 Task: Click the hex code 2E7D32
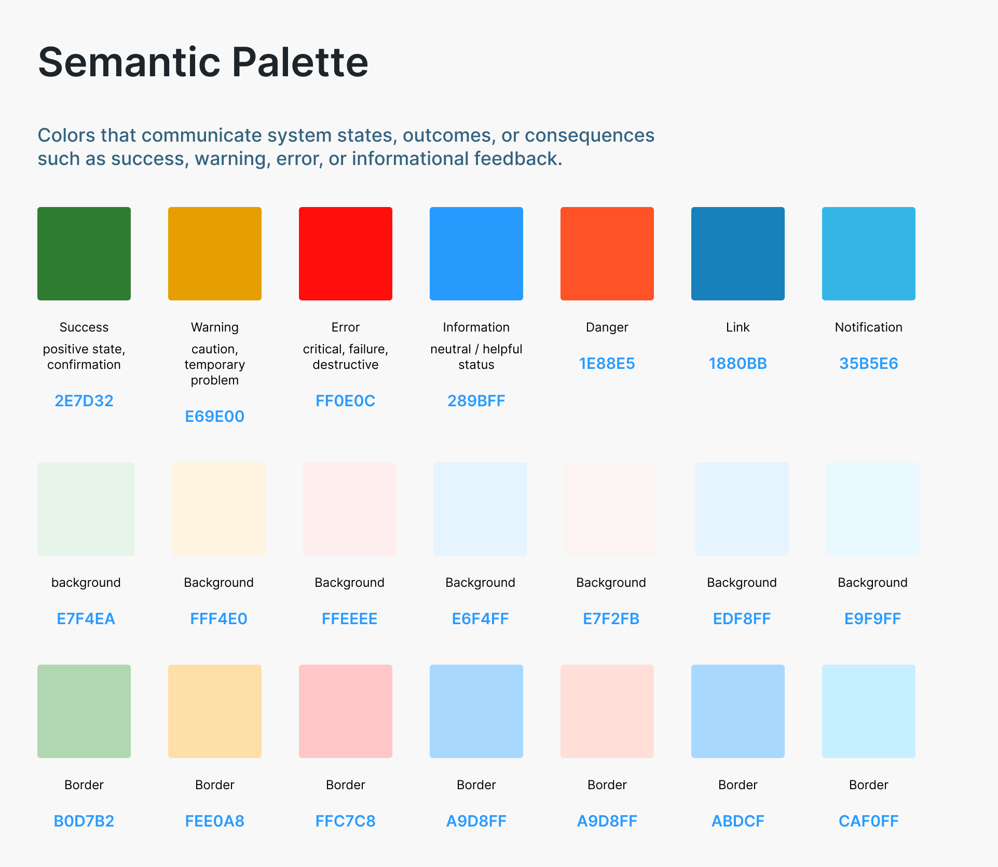84,401
